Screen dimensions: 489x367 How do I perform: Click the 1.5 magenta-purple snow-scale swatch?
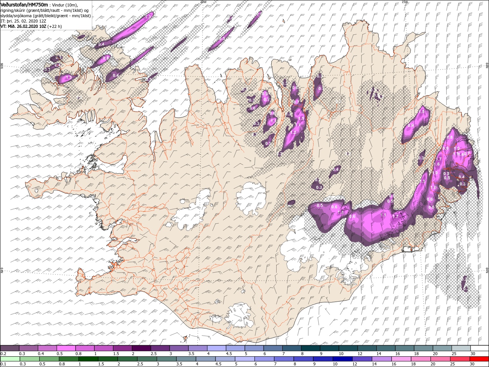pos(123,348)
